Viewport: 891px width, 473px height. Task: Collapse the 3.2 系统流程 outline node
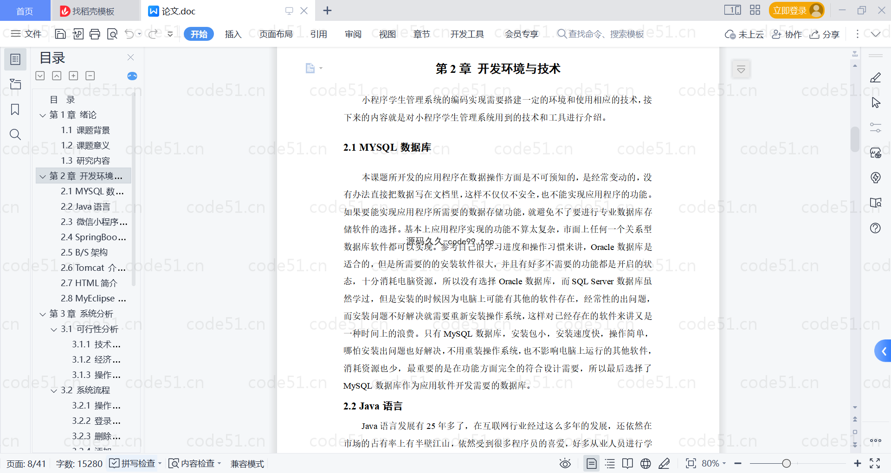coord(54,390)
